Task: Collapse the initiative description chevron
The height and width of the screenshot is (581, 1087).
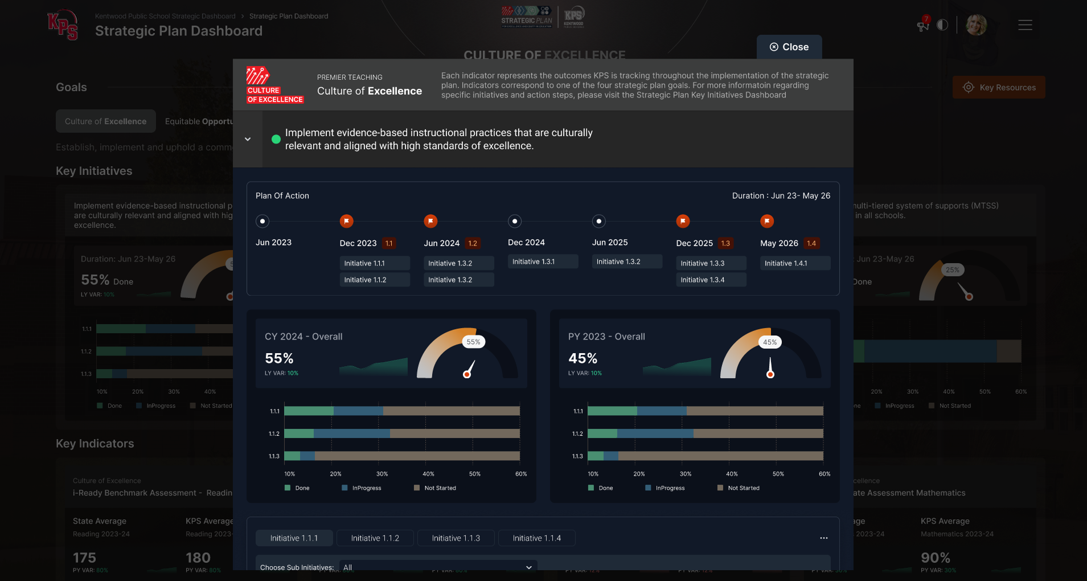Action: [248, 139]
